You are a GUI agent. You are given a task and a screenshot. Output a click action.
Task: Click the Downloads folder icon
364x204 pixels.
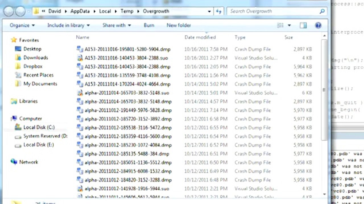click(x=18, y=58)
